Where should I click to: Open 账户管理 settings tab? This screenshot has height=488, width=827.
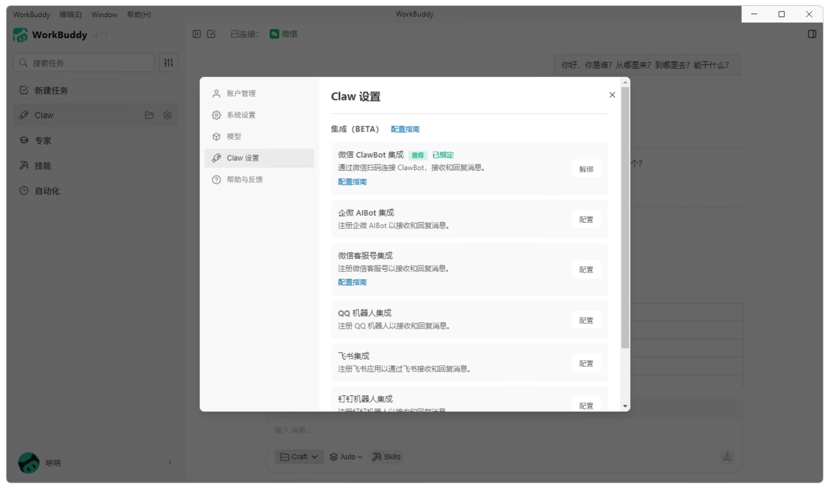(x=259, y=94)
